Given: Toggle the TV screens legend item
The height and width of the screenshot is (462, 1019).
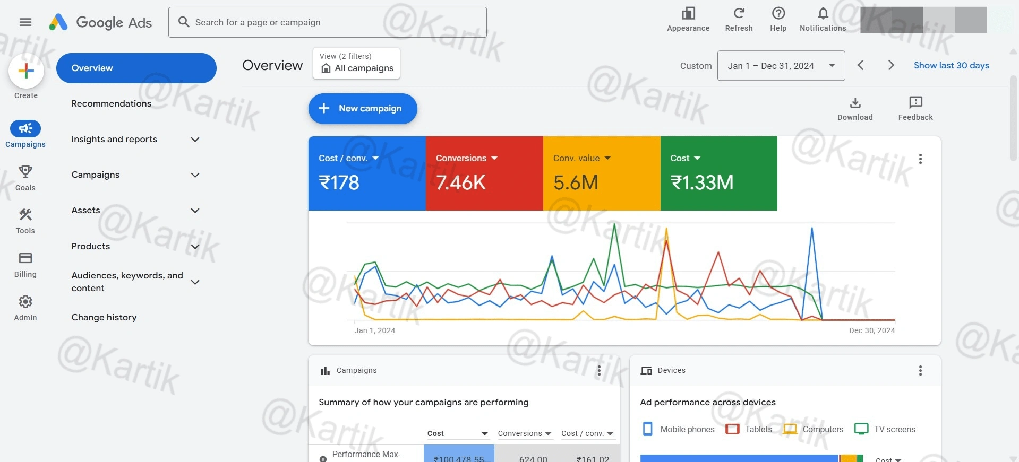Looking at the screenshot, I should coord(885,429).
